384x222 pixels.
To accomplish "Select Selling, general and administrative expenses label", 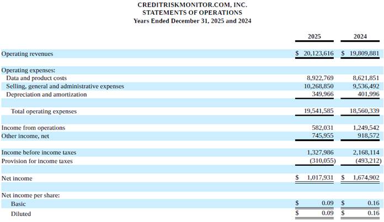I will 65,86.
